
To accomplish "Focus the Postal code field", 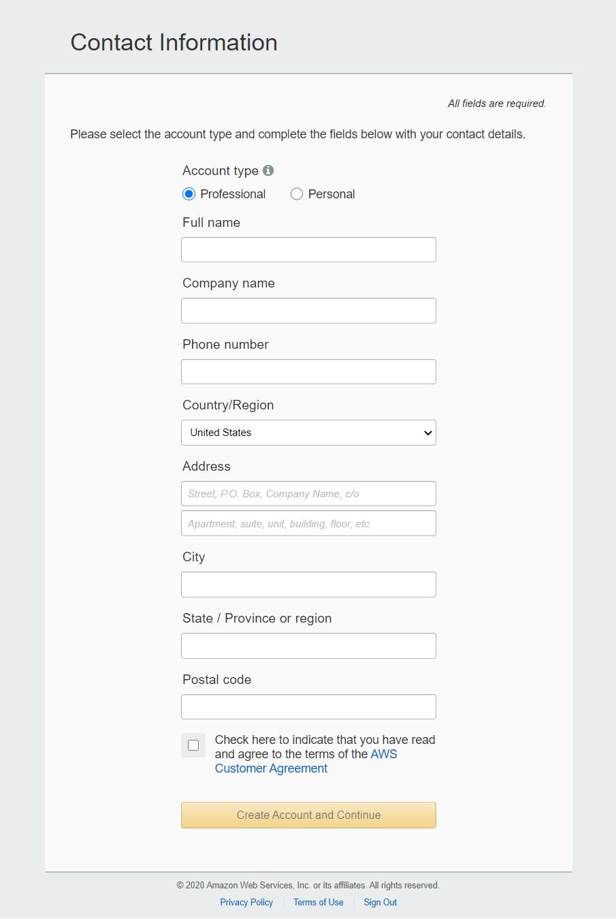I will click(x=308, y=706).
